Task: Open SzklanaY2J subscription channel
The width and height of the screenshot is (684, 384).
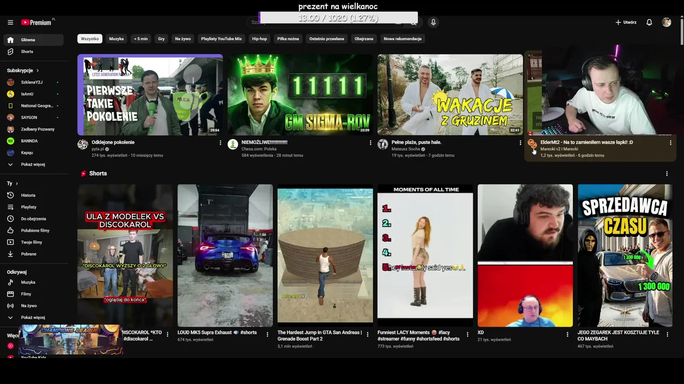Action: tap(33, 82)
